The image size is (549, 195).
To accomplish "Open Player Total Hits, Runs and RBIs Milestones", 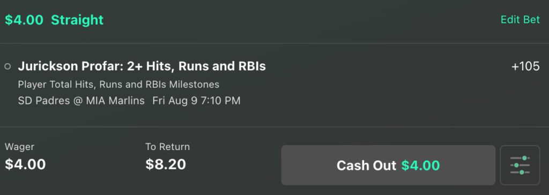I will coord(118,84).
